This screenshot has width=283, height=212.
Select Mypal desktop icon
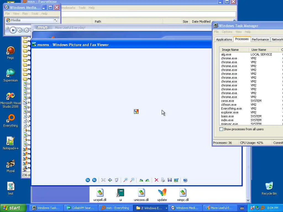click(x=11, y=166)
